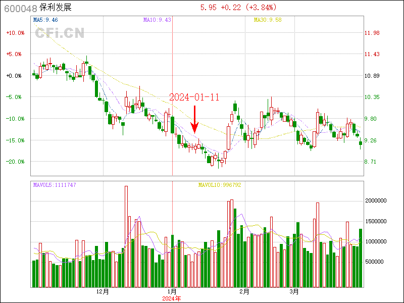The width and height of the screenshot is (404, 303).
Task: Click the 2000000 volume axis label
Action: click(x=377, y=200)
